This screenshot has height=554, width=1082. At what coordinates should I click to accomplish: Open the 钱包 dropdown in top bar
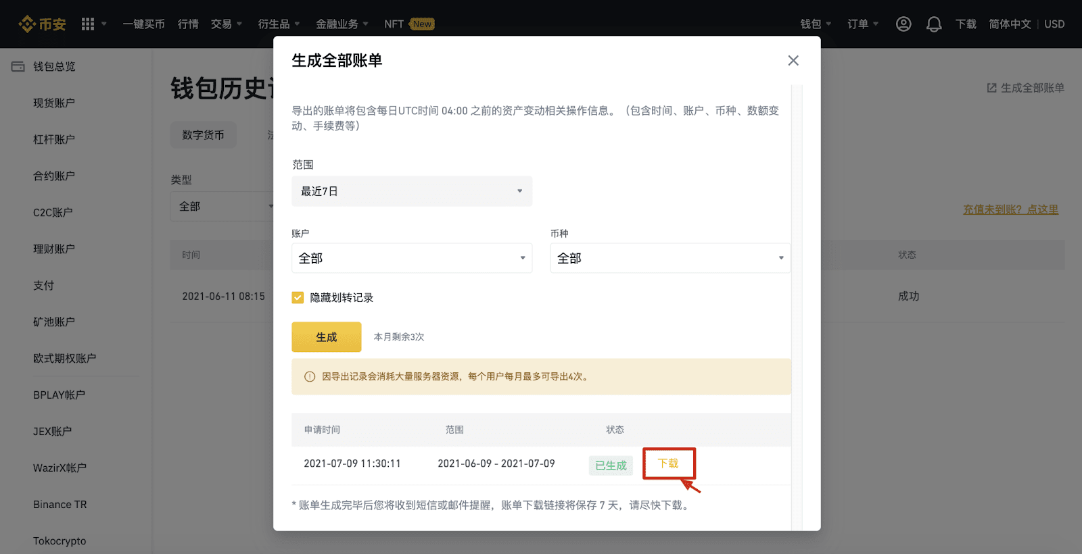click(x=816, y=24)
